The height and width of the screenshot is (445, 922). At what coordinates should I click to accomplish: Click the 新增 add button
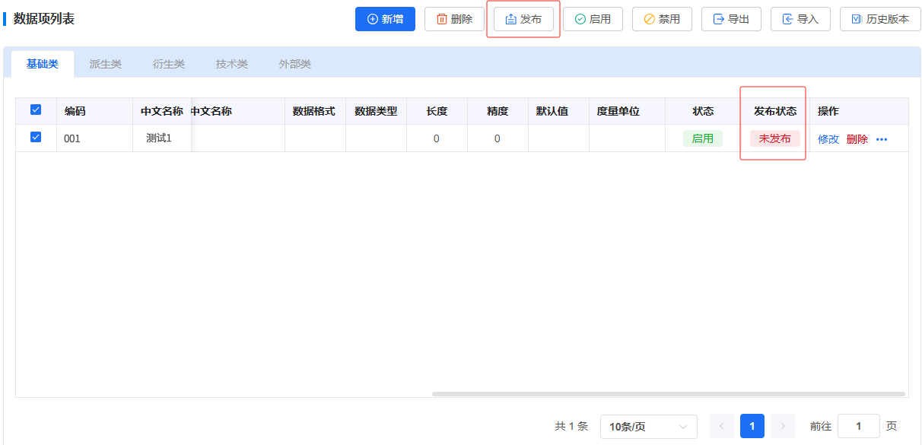click(385, 19)
